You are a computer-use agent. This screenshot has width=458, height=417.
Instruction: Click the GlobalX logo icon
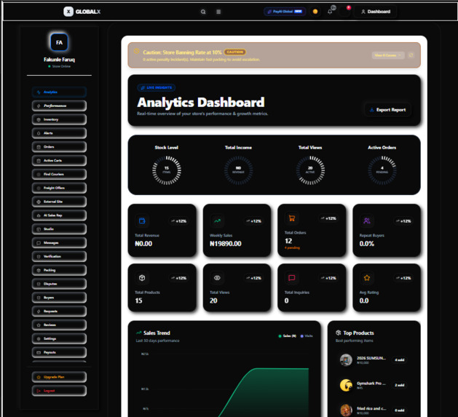(68, 12)
